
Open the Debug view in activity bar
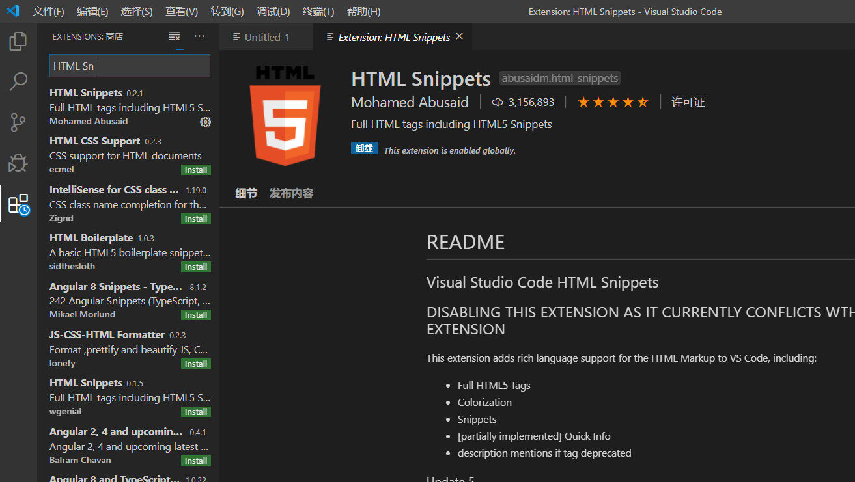(18, 163)
